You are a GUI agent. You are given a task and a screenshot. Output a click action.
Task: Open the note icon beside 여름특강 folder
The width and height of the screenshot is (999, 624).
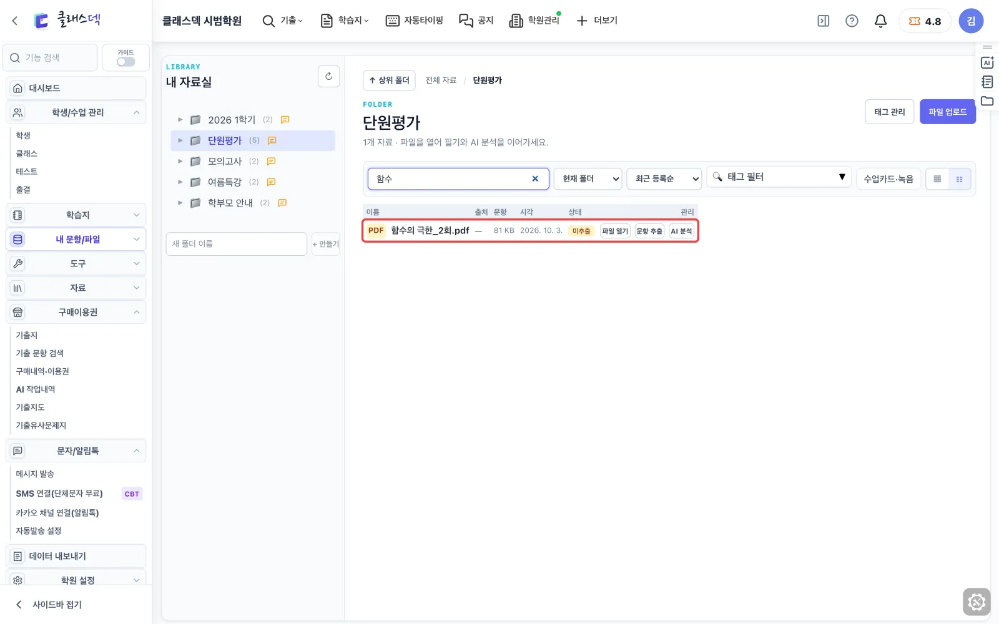pyautogui.click(x=271, y=182)
